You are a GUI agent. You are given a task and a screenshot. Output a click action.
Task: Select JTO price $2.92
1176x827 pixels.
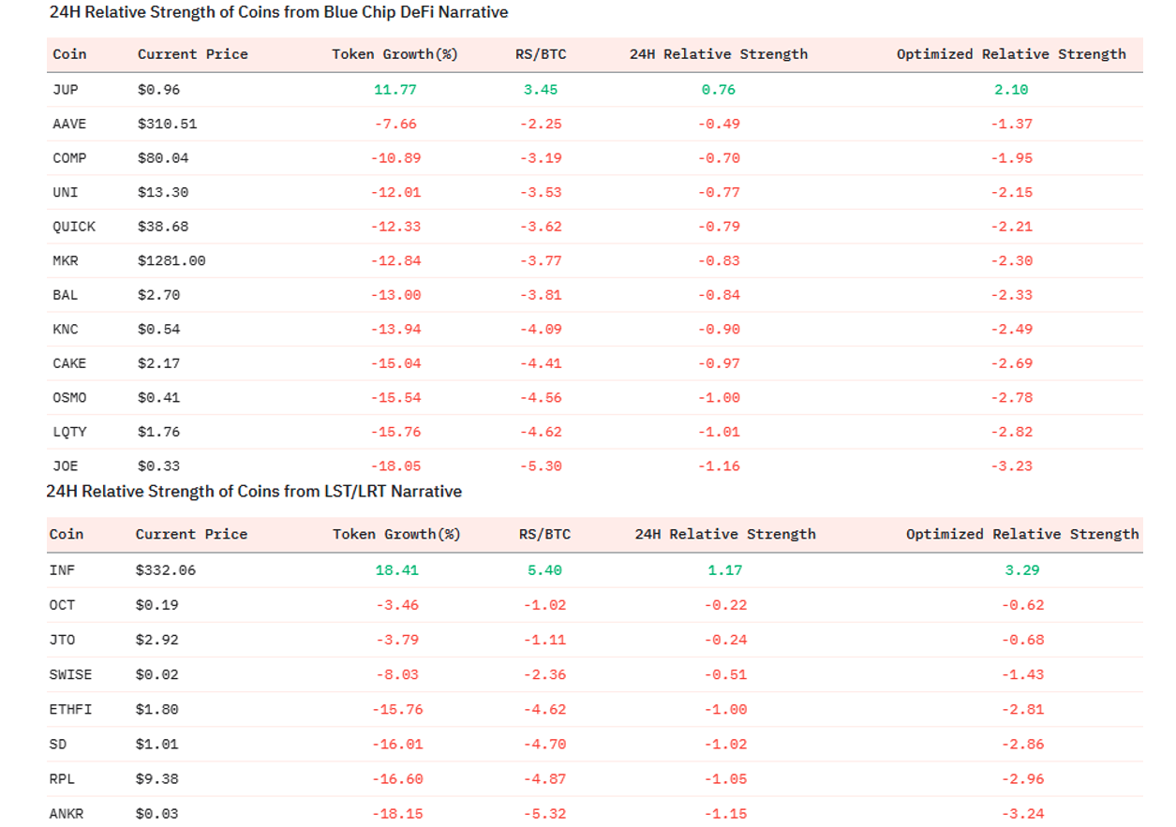[156, 640]
